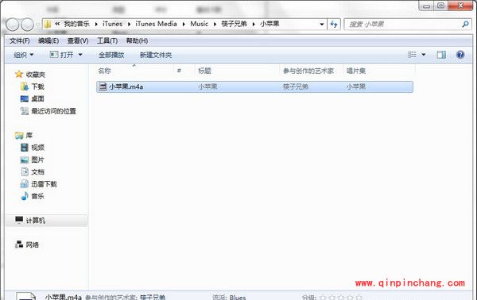Select the 文档 library icon
477x300 pixels.
tap(25, 172)
